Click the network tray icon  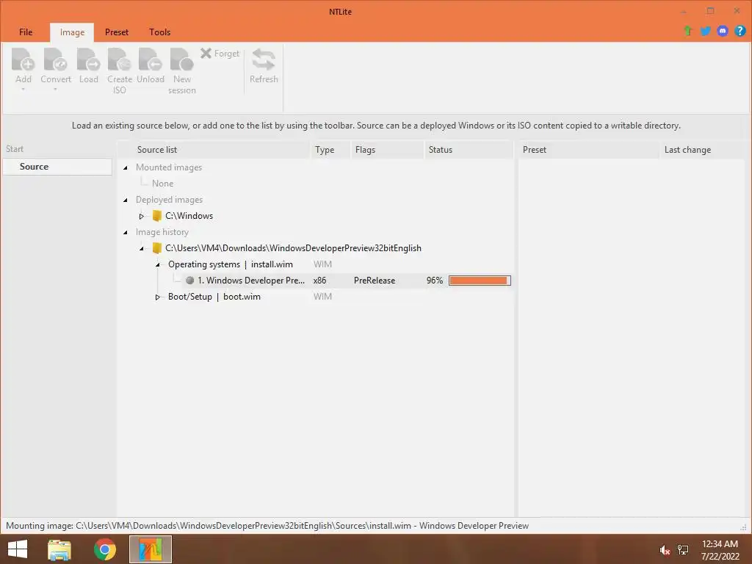click(x=683, y=550)
